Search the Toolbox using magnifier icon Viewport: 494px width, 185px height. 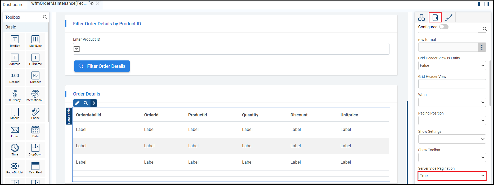pos(45,17)
